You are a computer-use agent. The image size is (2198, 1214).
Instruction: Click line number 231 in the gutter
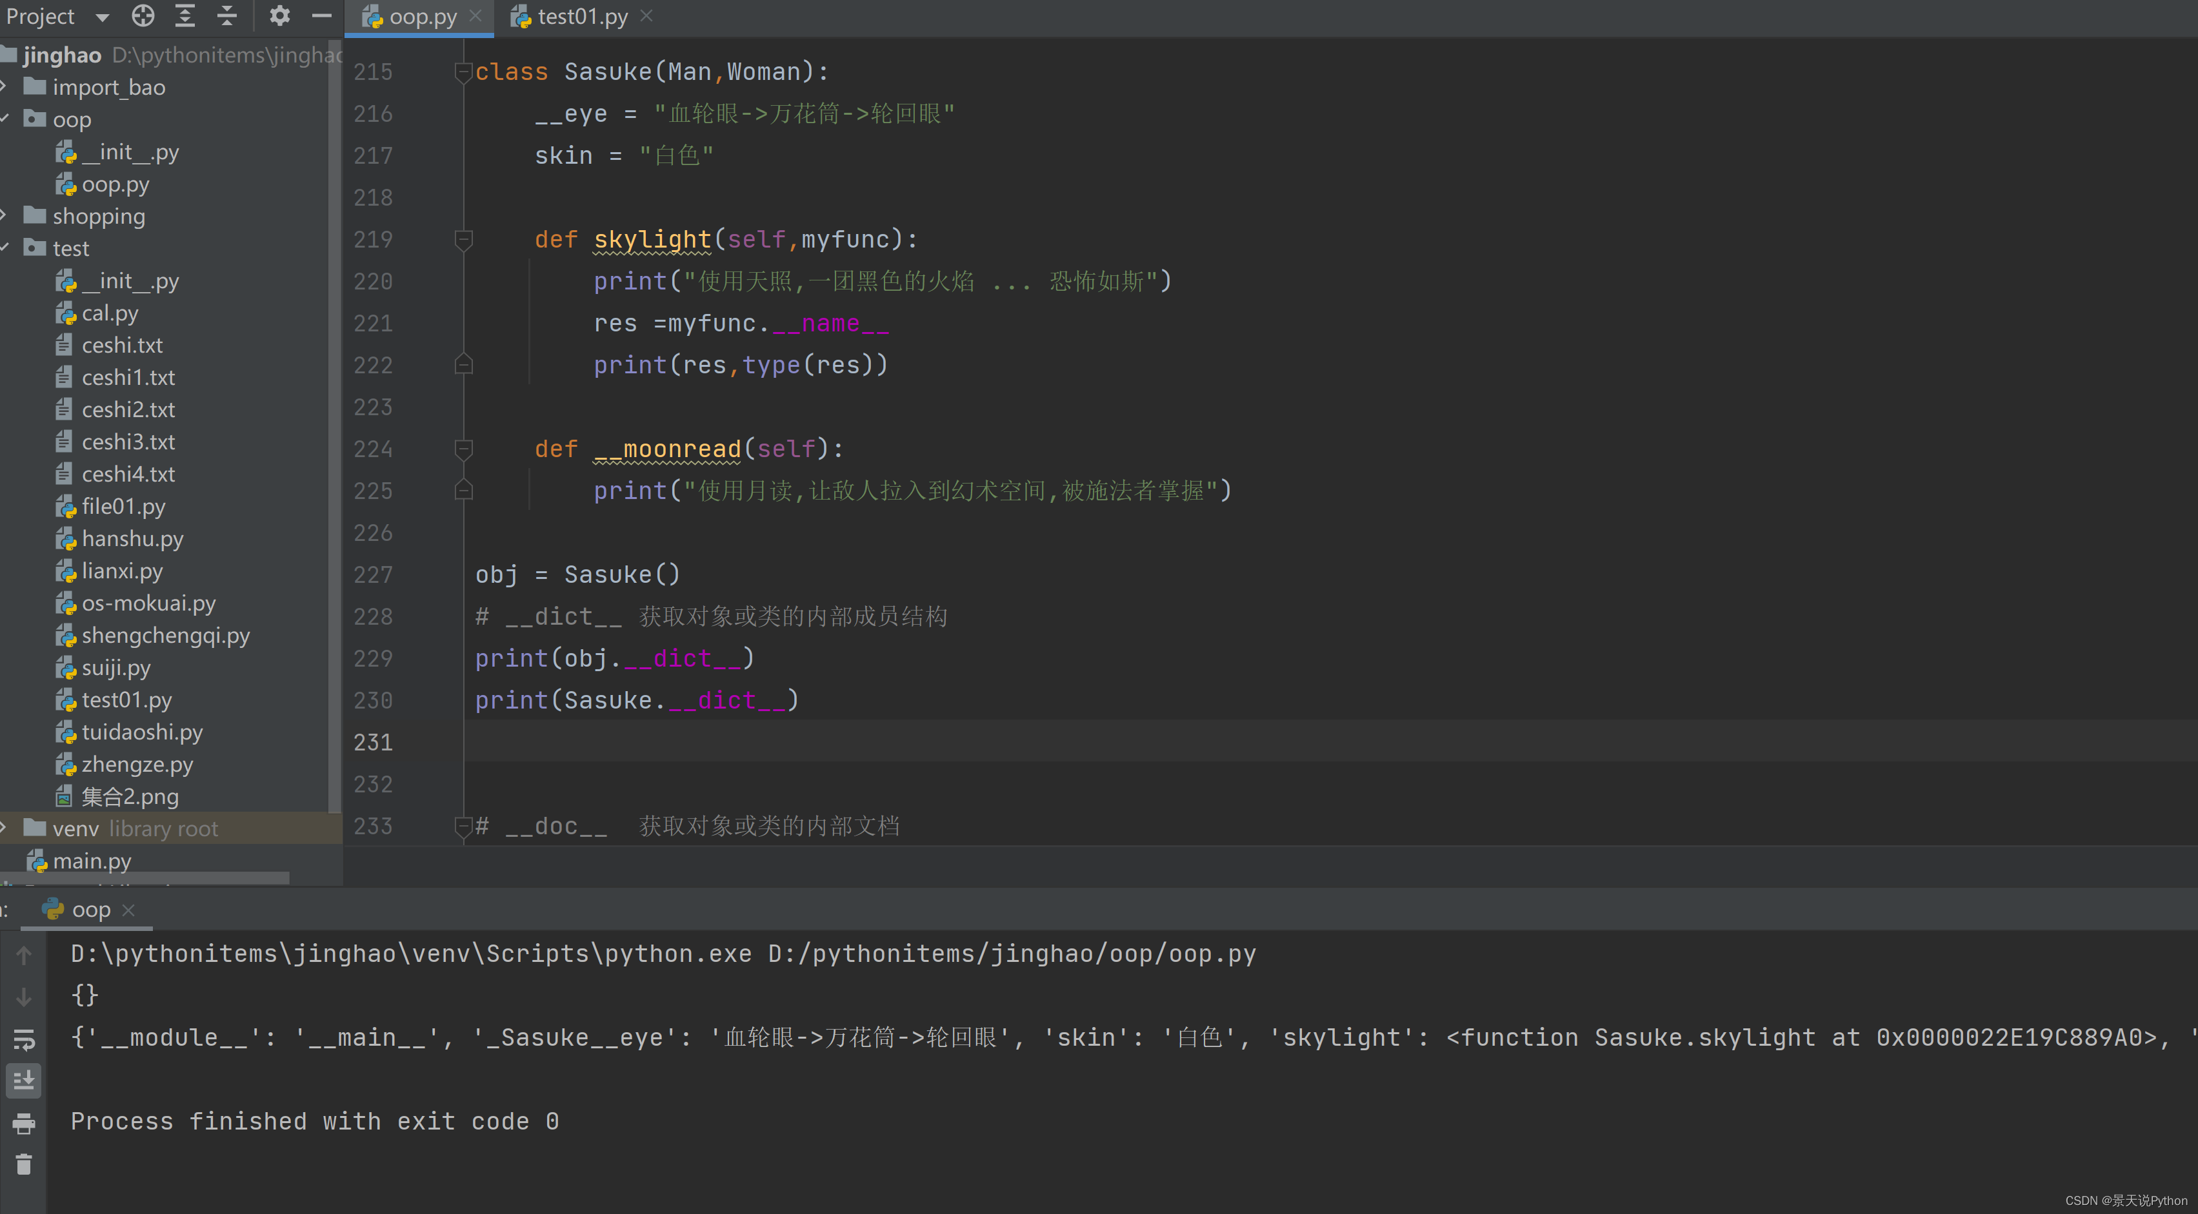pos(373,743)
